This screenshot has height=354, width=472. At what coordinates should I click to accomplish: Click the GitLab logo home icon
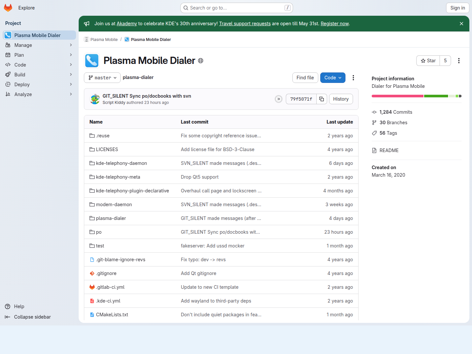tap(8, 8)
